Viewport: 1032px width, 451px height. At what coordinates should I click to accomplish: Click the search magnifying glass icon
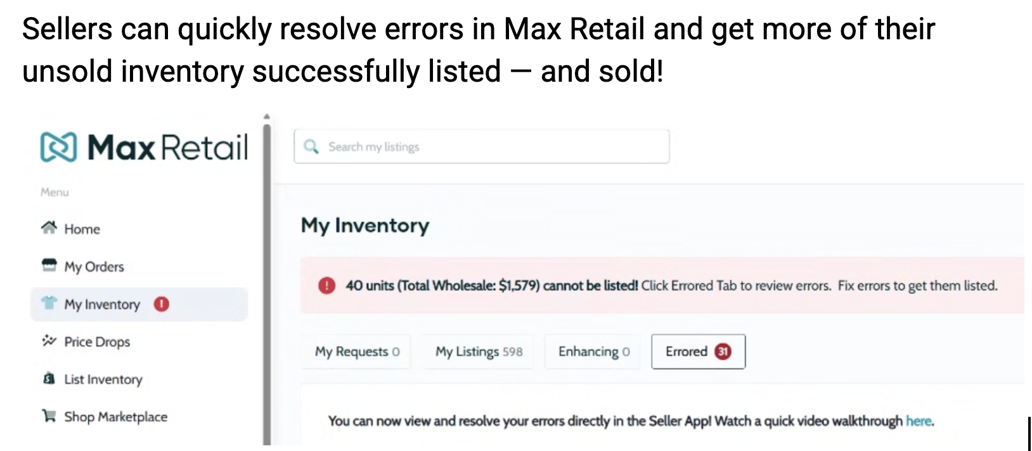(311, 147)
